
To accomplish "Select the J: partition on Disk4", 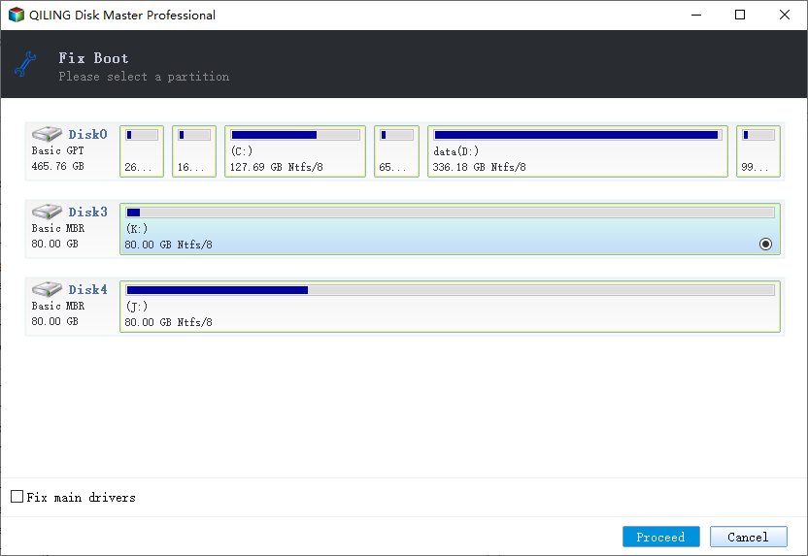I will (450, 307).
